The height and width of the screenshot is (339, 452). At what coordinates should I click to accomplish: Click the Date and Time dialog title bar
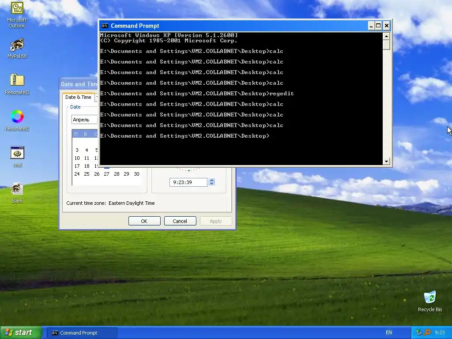79,84
